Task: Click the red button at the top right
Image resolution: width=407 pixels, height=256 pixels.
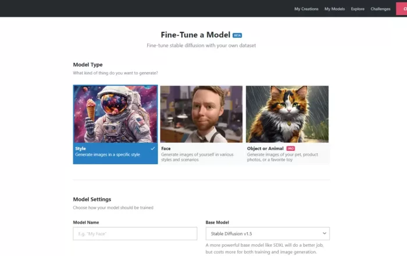Action: pyautogui.click(x=401, y=9)
